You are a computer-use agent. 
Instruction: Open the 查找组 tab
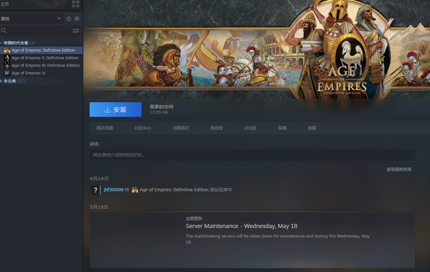[217, 128]
